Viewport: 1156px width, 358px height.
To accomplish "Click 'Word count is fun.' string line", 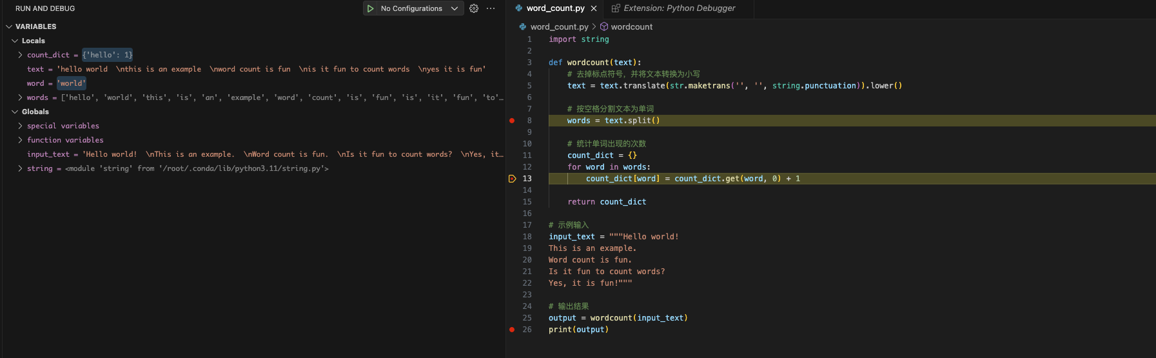I will click(590, 260).
